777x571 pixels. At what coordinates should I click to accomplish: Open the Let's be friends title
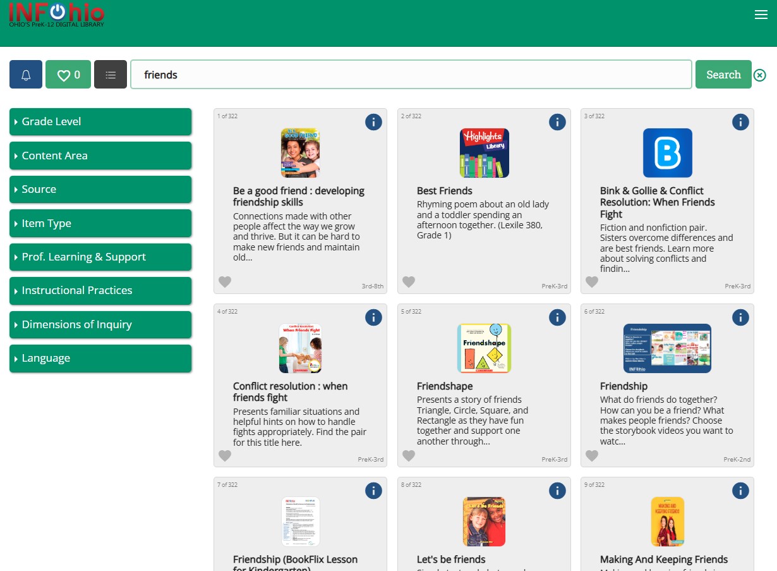(x=451, y=560)
